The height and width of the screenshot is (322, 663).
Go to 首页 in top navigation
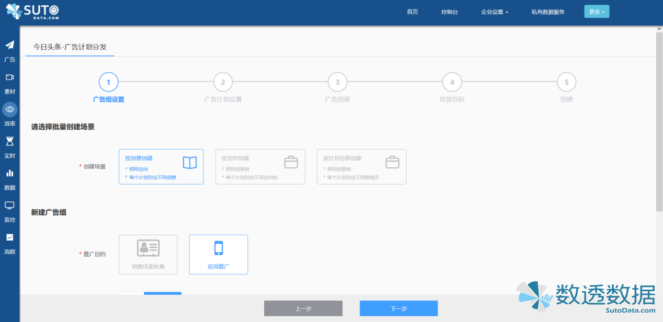[412, 12]
